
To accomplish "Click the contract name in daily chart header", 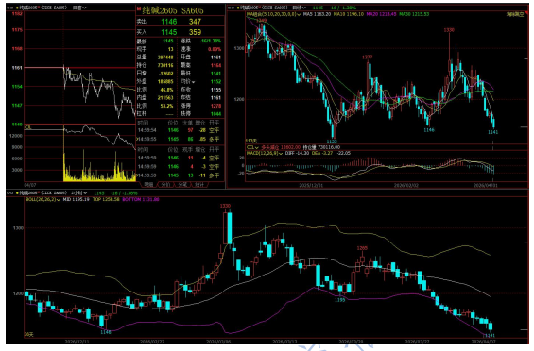I will tap(264, 8).
